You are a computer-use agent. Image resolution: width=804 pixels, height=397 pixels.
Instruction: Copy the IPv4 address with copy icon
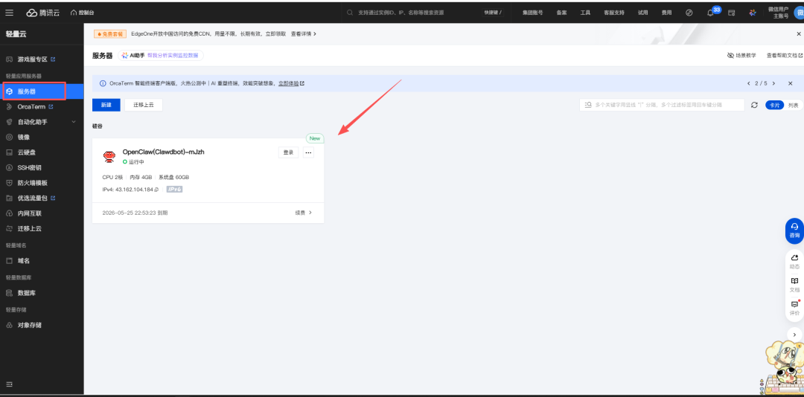[x=156, y=190]
